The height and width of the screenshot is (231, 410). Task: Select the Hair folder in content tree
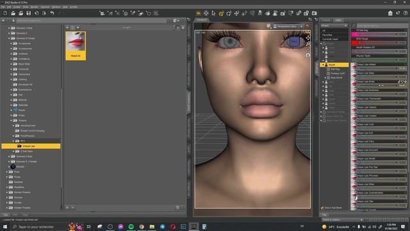pyautogui.click(x=20, y=95)
